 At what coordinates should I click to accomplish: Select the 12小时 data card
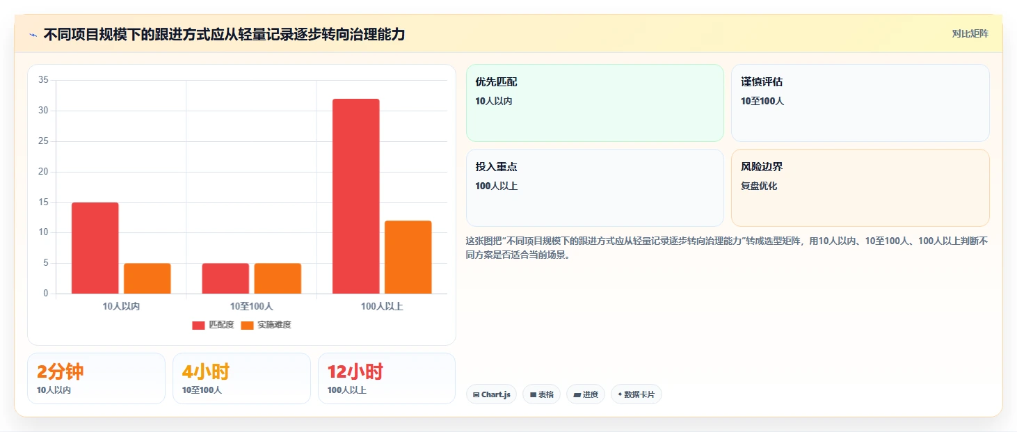(387, 378)
